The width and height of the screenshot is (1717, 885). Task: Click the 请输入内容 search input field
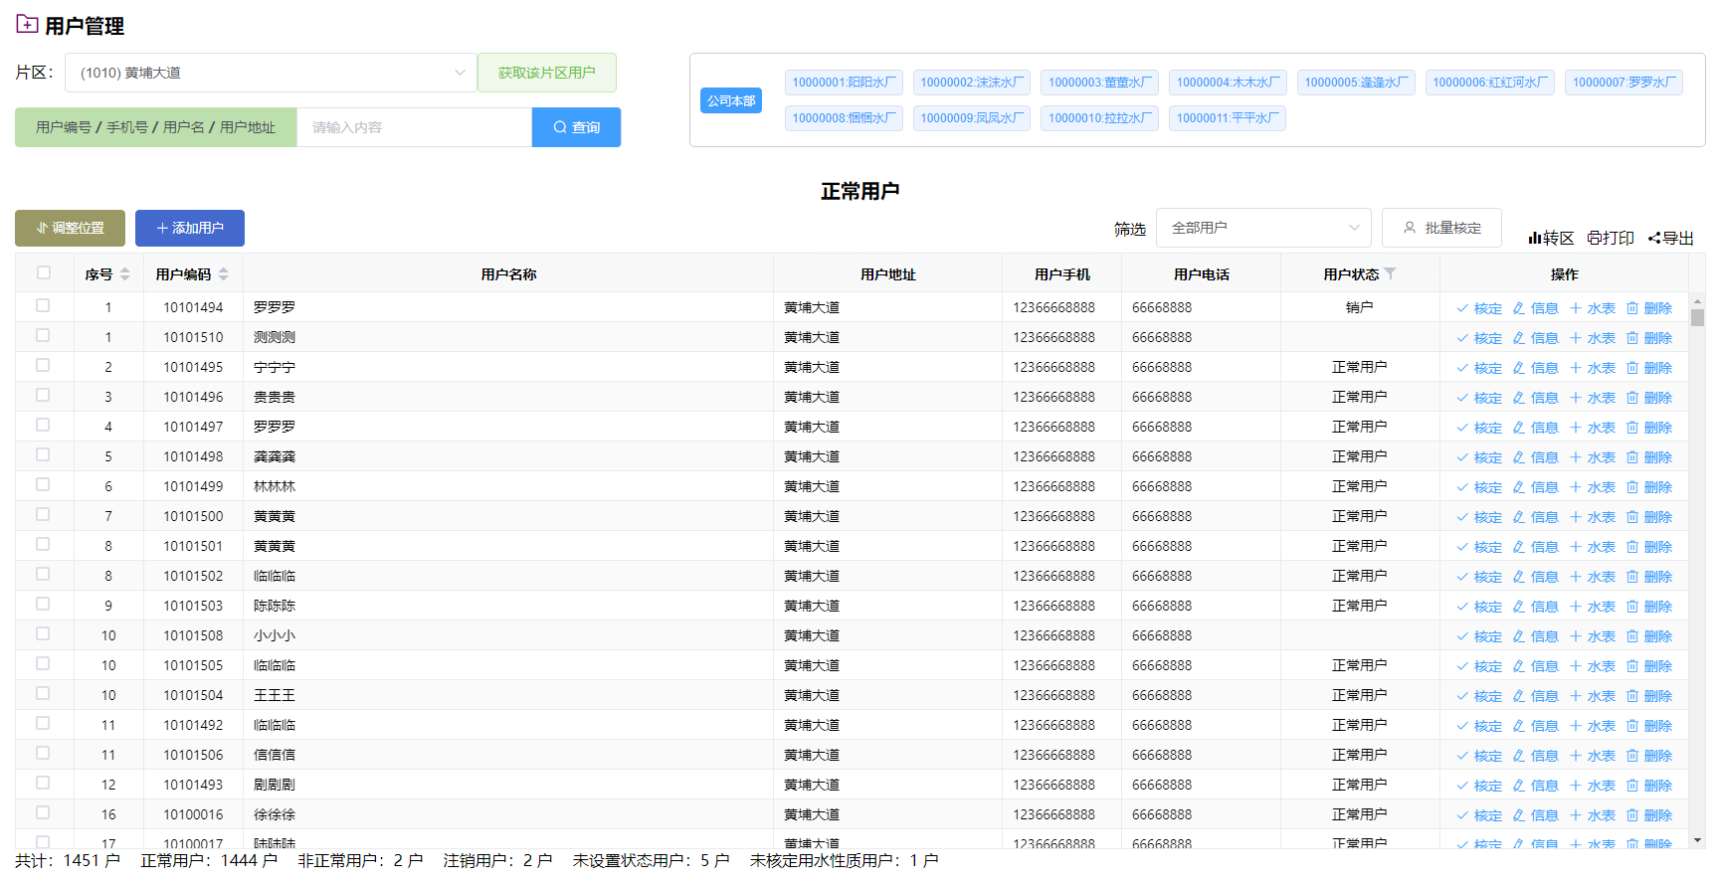(x=414, y=127)
